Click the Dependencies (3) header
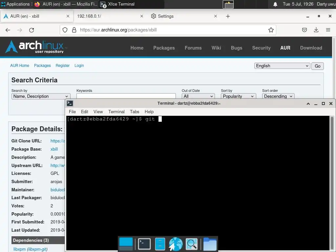The width and height of the screenshot is (336, 252). [38, 240]
